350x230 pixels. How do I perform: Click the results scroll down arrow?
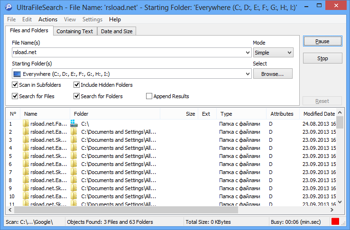pos(340,202)
